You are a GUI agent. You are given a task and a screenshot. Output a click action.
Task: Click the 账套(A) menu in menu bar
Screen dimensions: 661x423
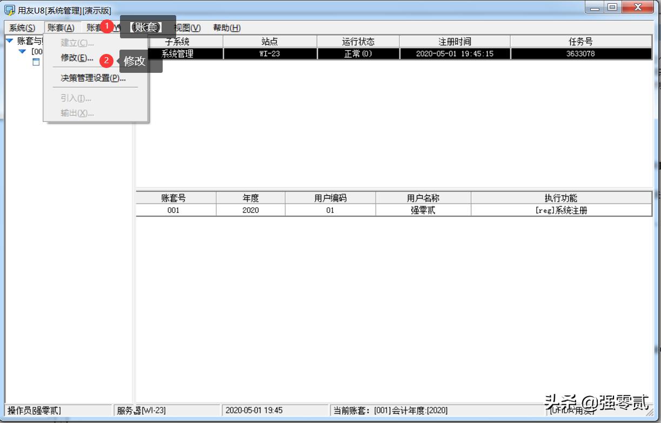pos(61,28)
